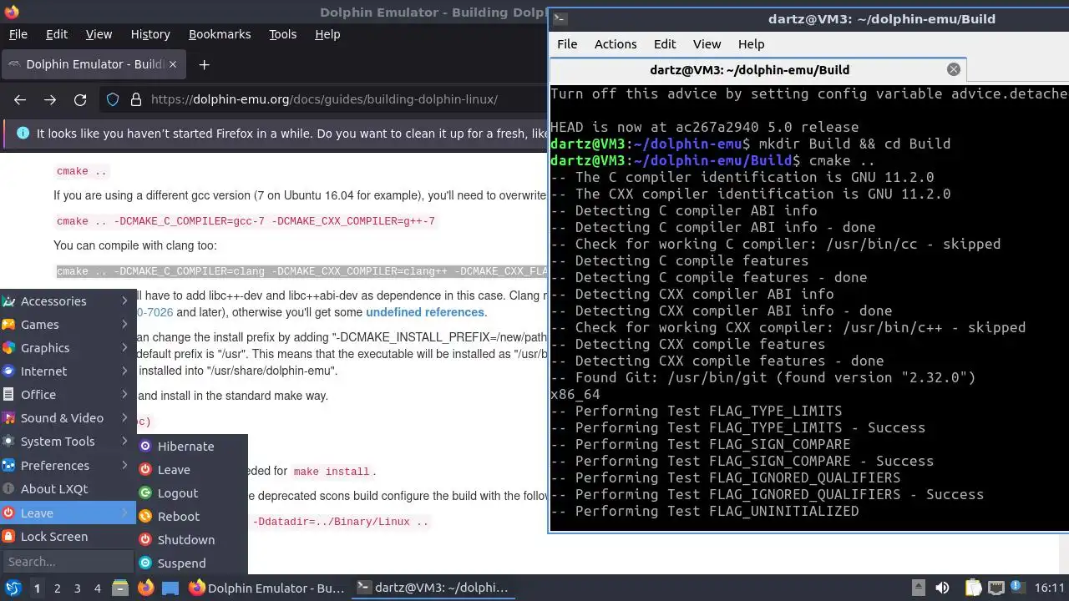This screenshot has height=601, width=1069.
Task: Click the tracking protection shield icon
Action: point(113,99)
